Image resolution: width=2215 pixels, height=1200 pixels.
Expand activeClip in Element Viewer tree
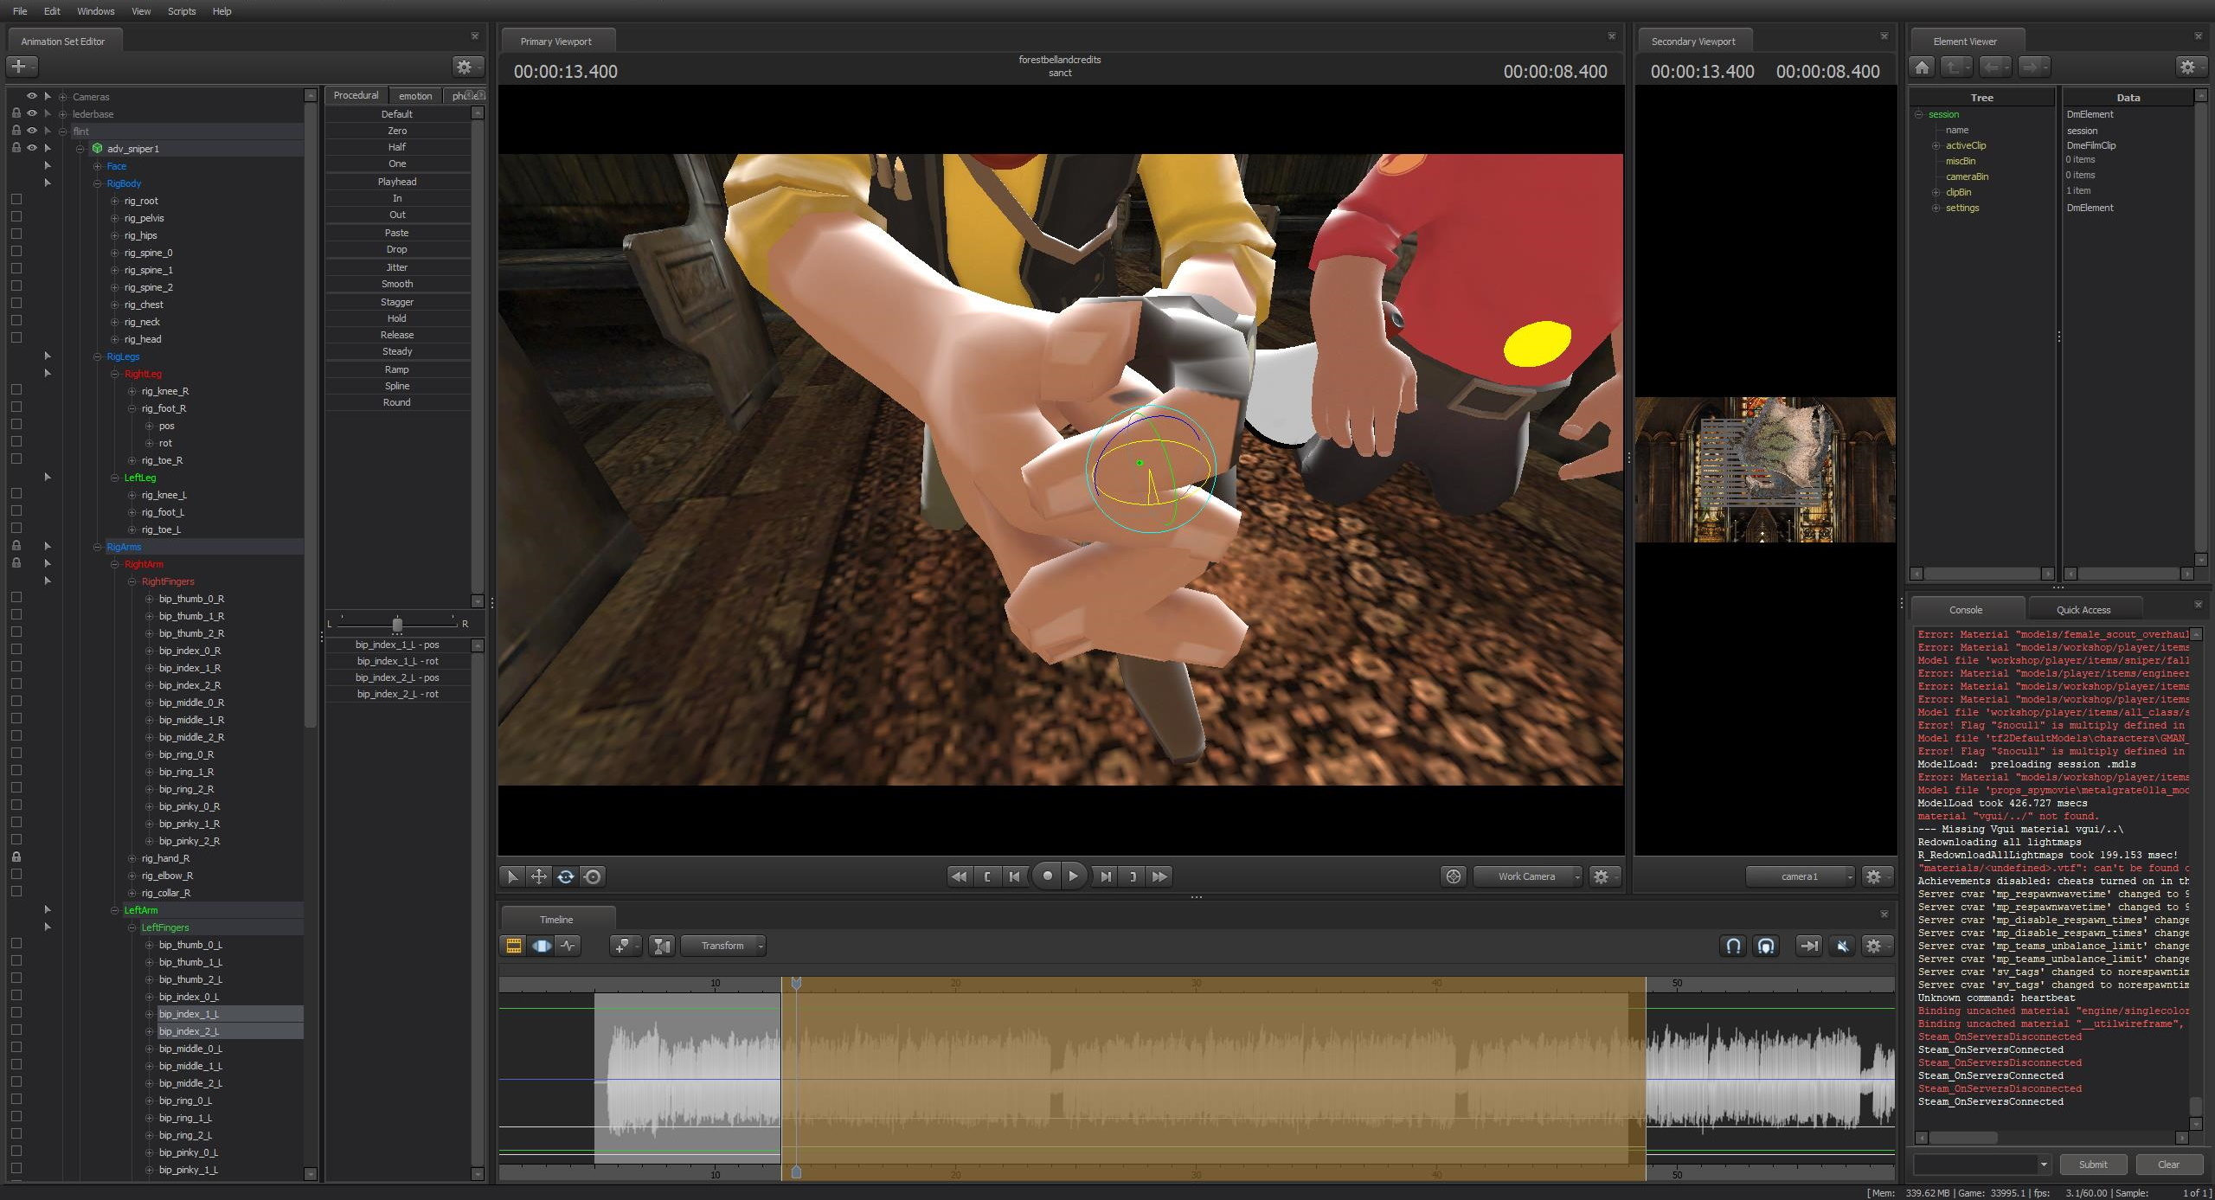[1936, 145]
